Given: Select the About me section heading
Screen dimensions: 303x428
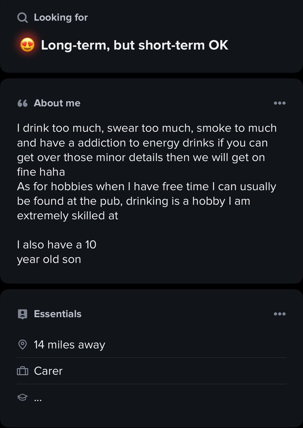Looking at the screenshot, I should click(57, 103).
